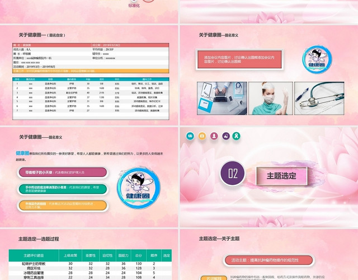Click the teal member table header row
Viewport: 358px width, 280px height.
point(91,80)
